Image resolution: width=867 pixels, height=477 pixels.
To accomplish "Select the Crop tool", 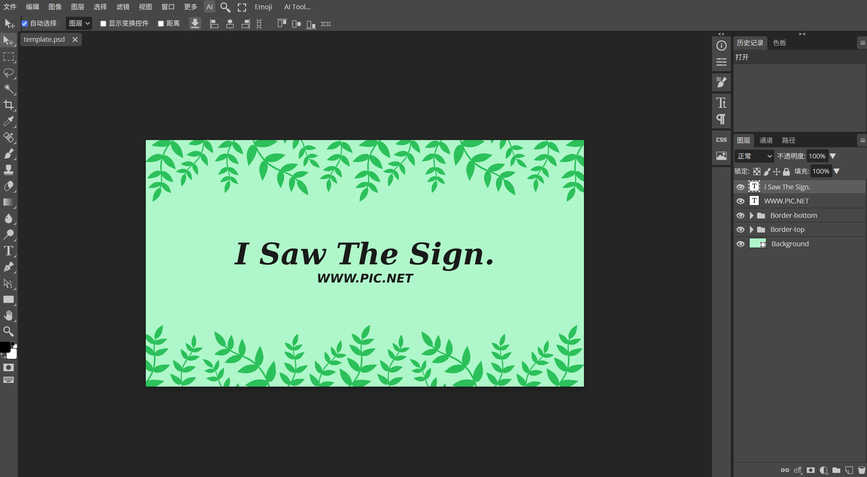I will tap(9, 105).
